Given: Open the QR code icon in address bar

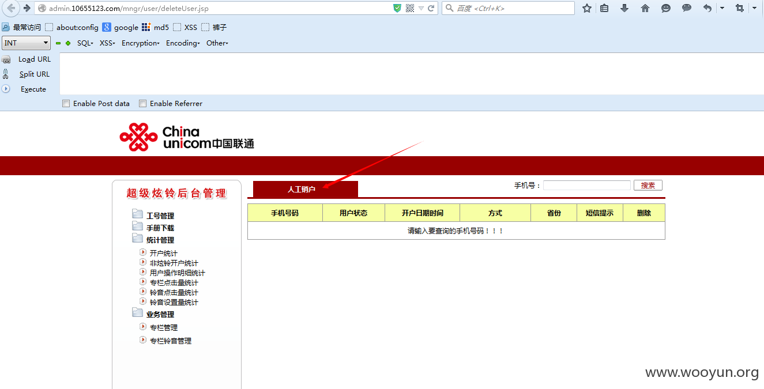Looking at the screenshot, I should coord(410,8).
